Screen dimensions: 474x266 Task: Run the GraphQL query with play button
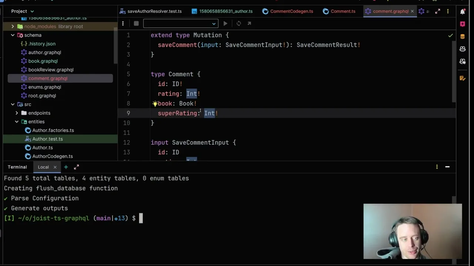[x=225, y=23]
